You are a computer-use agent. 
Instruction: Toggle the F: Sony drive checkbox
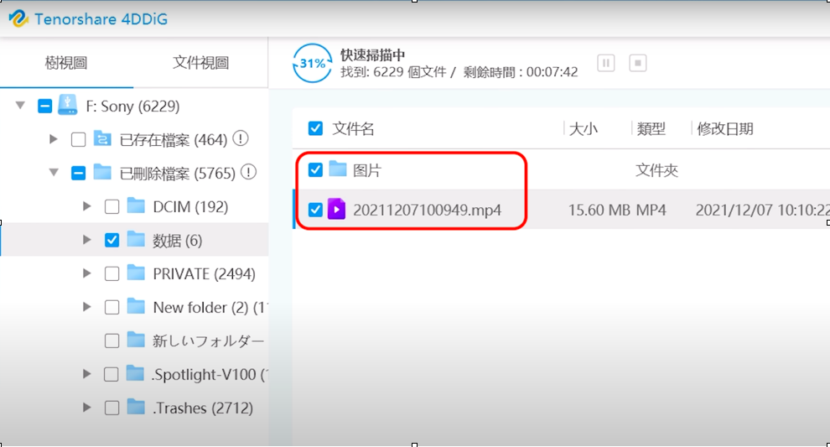[45, 107]
